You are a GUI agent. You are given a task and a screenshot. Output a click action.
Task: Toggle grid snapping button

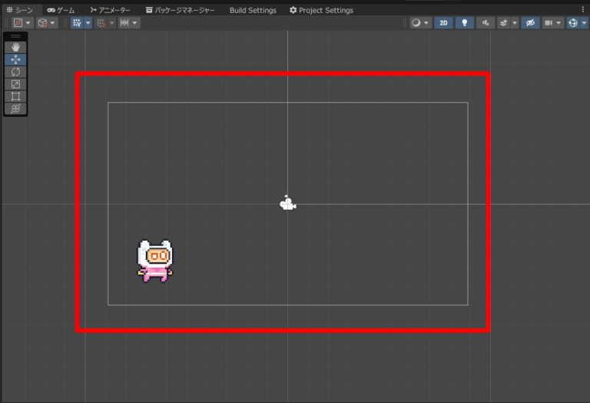(101, 23)
